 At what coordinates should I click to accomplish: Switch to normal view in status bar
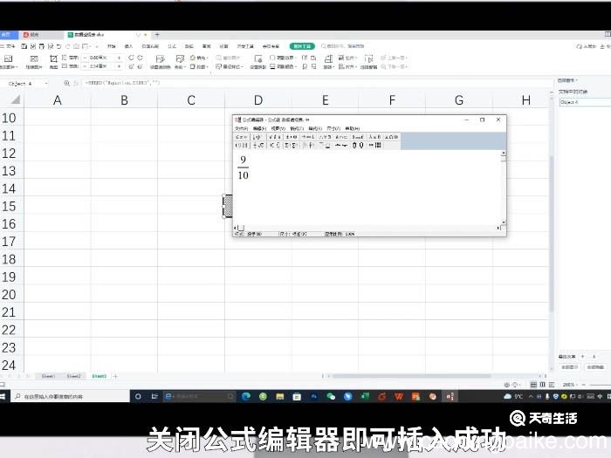533,385
